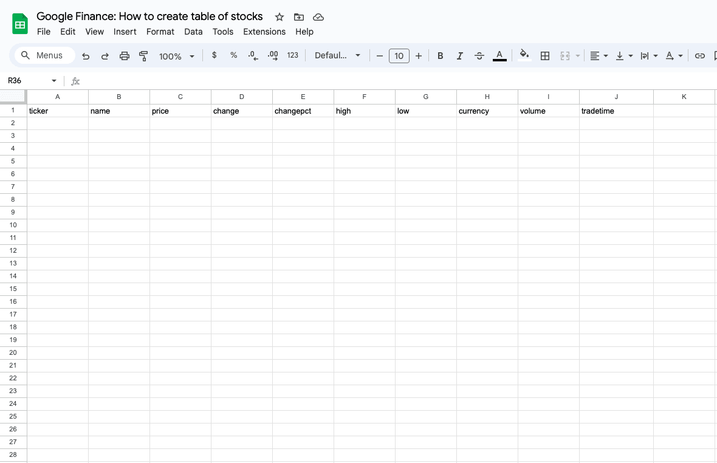Toggle bold formatting
Screen dimensions: 717x463
pyautogui.click(x=440, y=55)
